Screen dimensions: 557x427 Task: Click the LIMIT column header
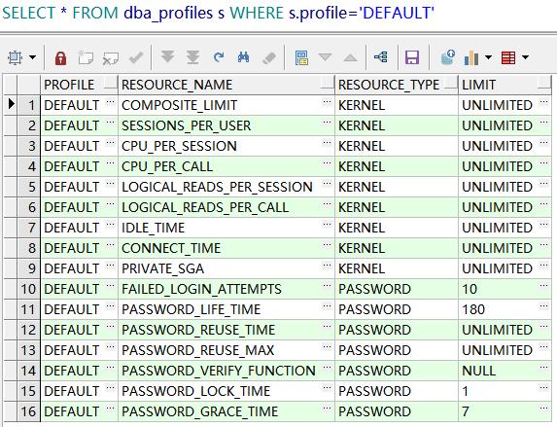pos(505,85)
